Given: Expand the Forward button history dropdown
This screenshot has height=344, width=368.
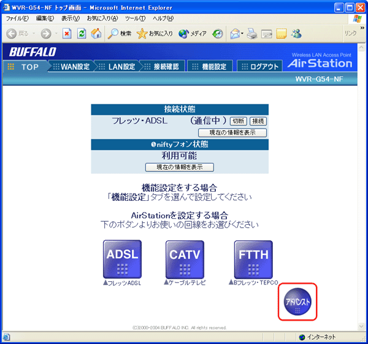Looking at the screenshot, I should 56,33.
